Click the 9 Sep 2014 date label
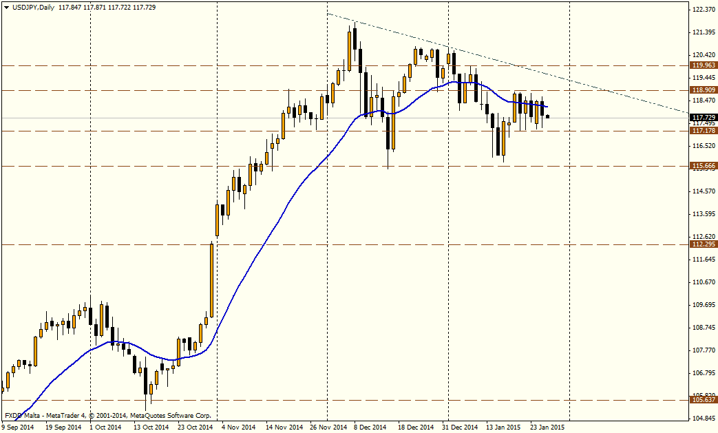This screenshot has height=433, width=718. tap(18, 427)
